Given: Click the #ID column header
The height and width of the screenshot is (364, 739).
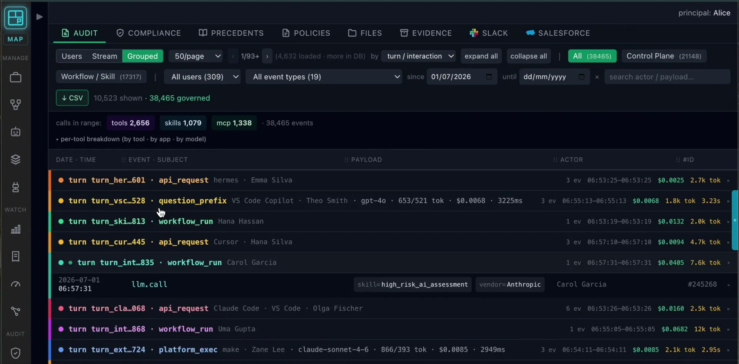Looking at the screenshot, I should click(688, 160).
